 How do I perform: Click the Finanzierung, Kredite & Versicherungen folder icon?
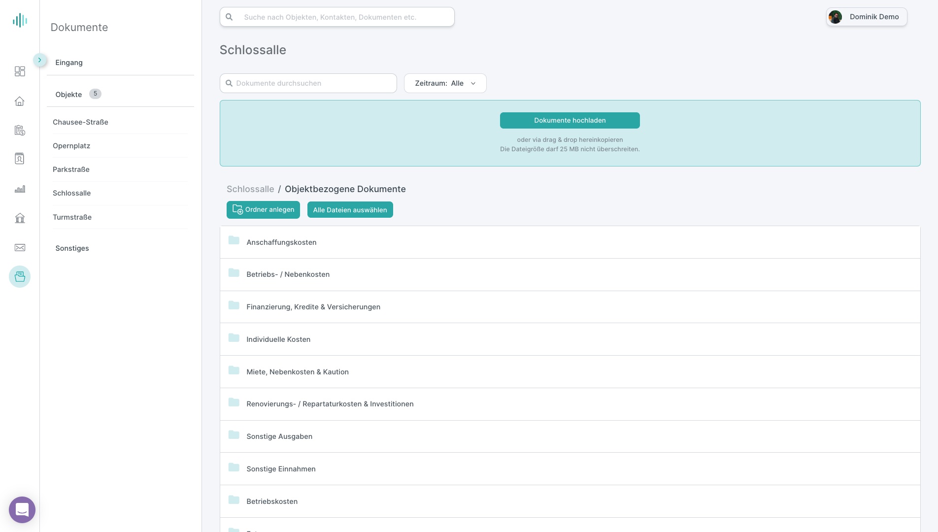(234, 305)
